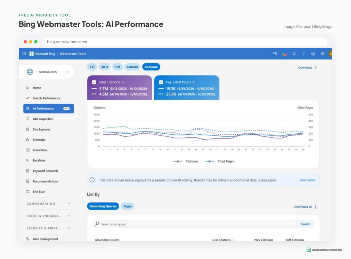
Task: Click the Webmaster Tools title link
Action: click(x=73, y=54)
